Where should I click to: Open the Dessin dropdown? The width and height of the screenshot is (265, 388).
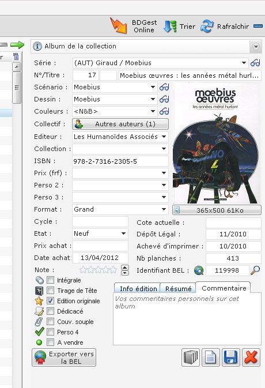(x=153, y=99)
